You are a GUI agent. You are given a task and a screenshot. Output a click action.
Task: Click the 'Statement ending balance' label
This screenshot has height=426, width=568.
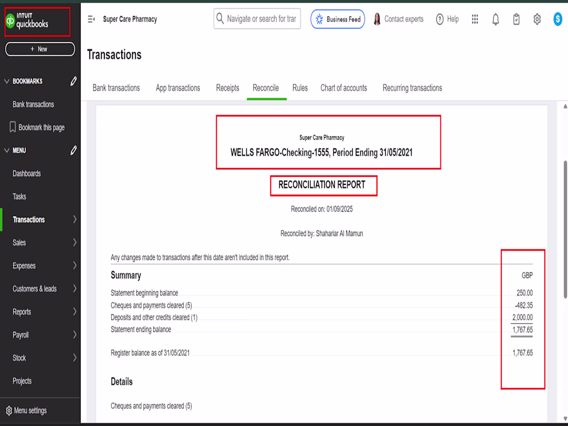pos(141,329)
